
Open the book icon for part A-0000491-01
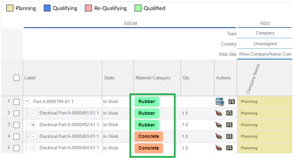tap(229, 113)
